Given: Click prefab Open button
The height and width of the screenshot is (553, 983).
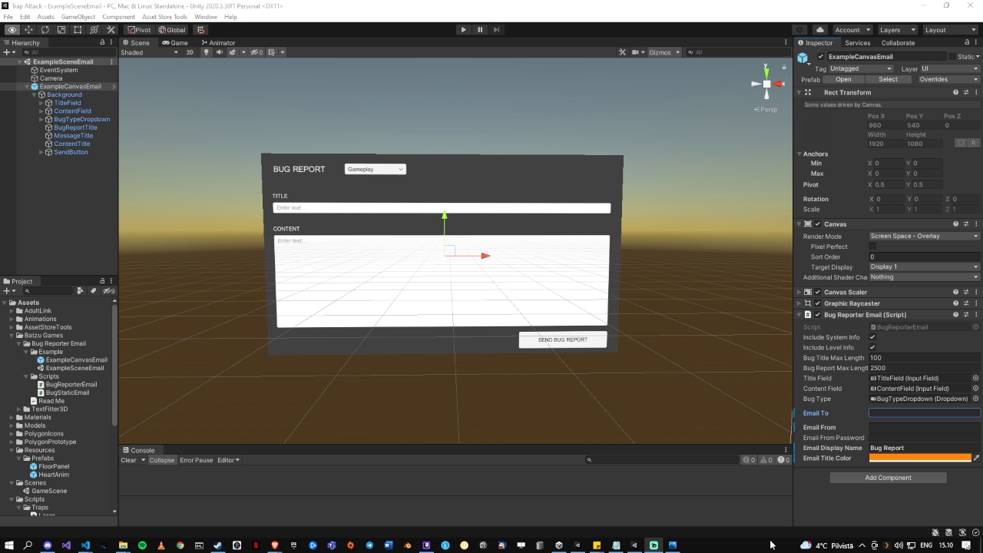Looking at the screenshot, I should pyautogui.click(x=843, y=79).
